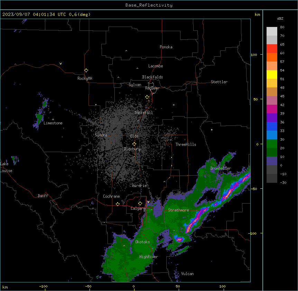Image resolution: width=298 pixels, height=291 pixels.
Task: Click the Base_Reflectivity title
Action: (149, 5)
